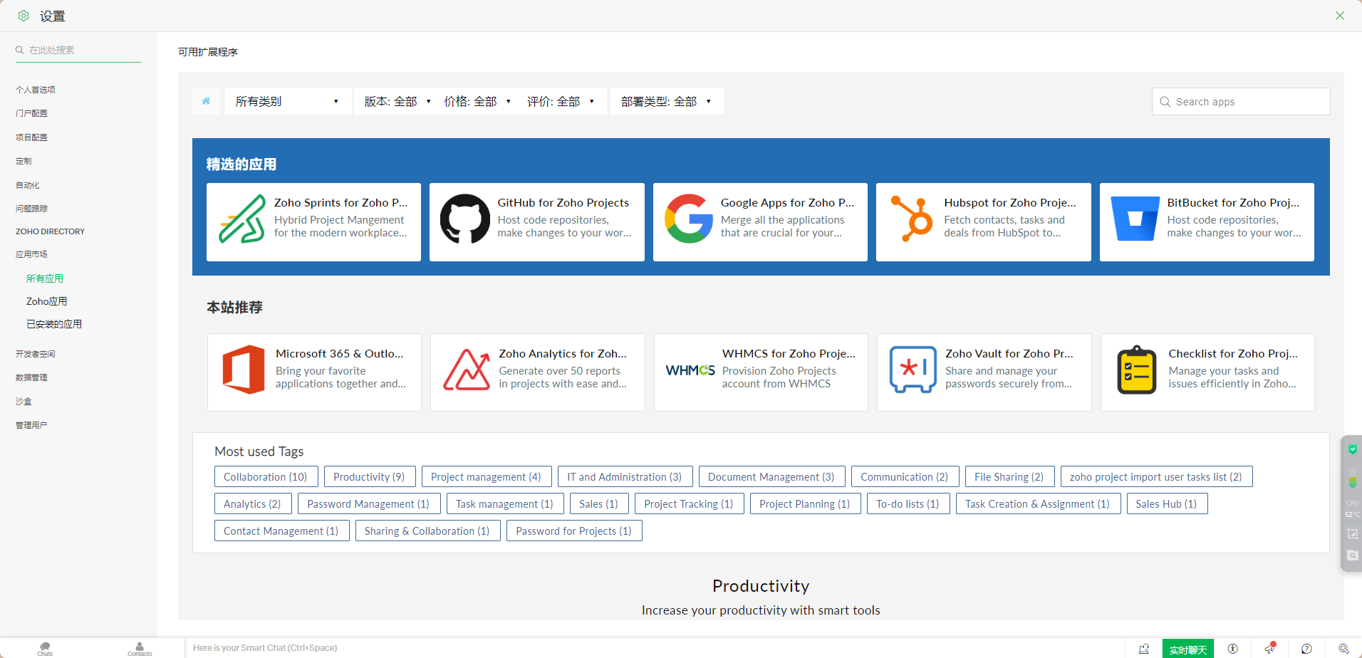
Task: Open the 价格: 全部 dropdown
Action: pyautogui.click(x=477, y=101)
